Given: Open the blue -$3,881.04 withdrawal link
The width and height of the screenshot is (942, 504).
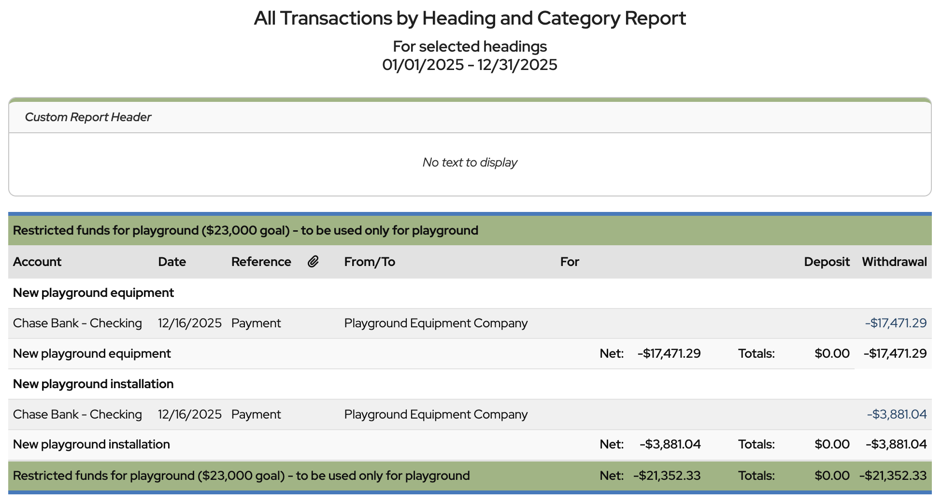Looking at the screenshot, I should point(897,414).
